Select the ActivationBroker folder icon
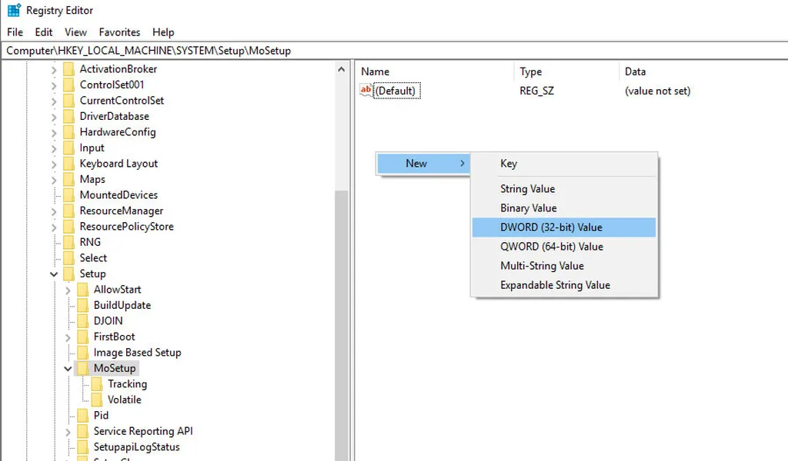This screenshot has width=788, height=461. click(x=69, y=69)
